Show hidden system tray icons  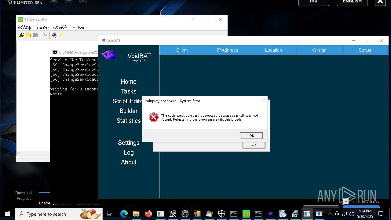coord(330,214)
